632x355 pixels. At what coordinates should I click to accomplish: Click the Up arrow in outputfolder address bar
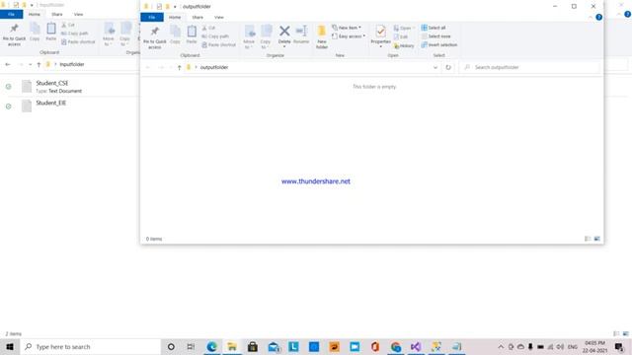(180, 67)
